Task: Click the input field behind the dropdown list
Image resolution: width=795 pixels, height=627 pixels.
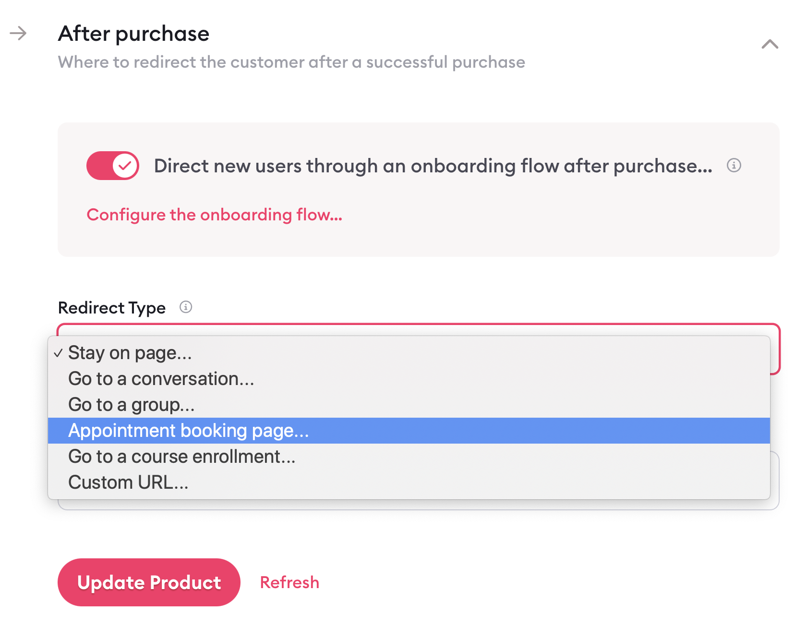Action: 774,480
